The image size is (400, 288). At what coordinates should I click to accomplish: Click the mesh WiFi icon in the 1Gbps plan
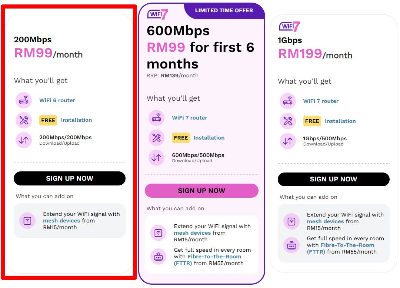[291, 221]
